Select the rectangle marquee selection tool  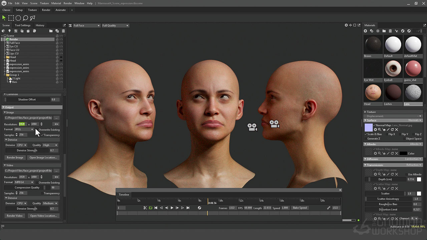click(11, 18)
